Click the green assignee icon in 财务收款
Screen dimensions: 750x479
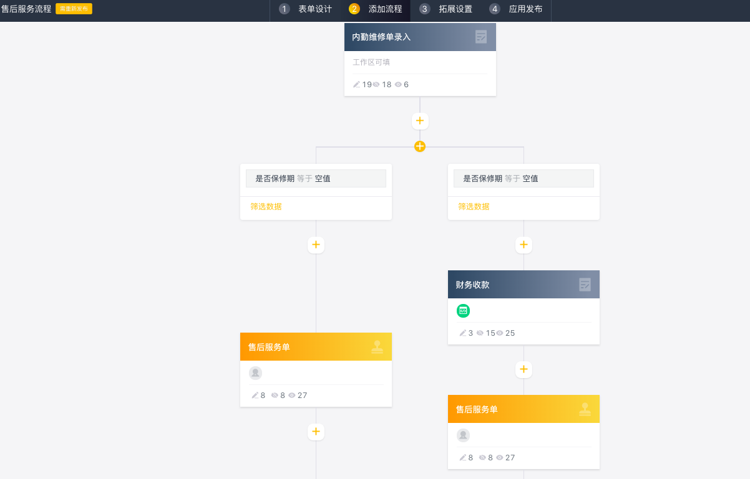[463, 311]
